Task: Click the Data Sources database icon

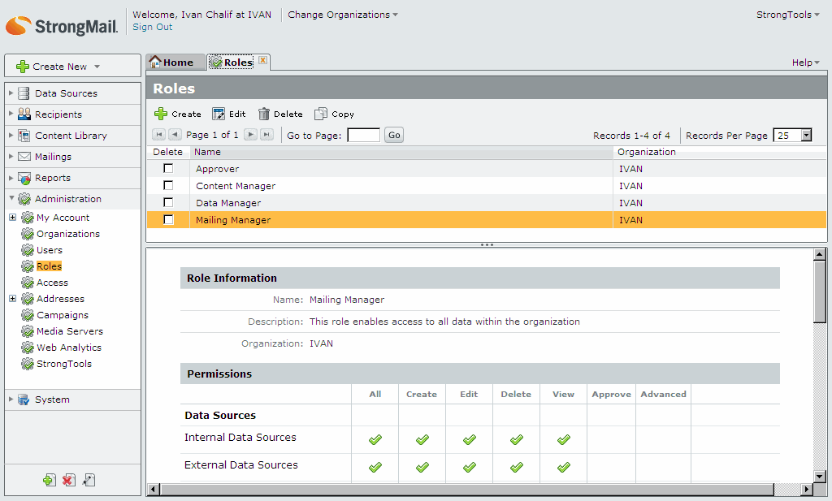Action: [x=24, y=93]
